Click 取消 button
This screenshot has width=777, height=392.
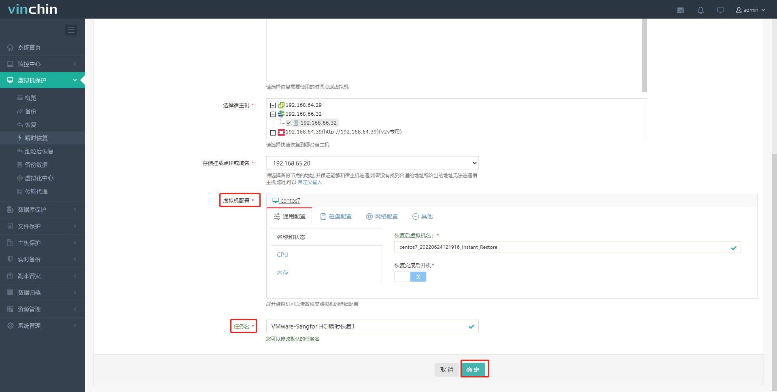[447, 370]
